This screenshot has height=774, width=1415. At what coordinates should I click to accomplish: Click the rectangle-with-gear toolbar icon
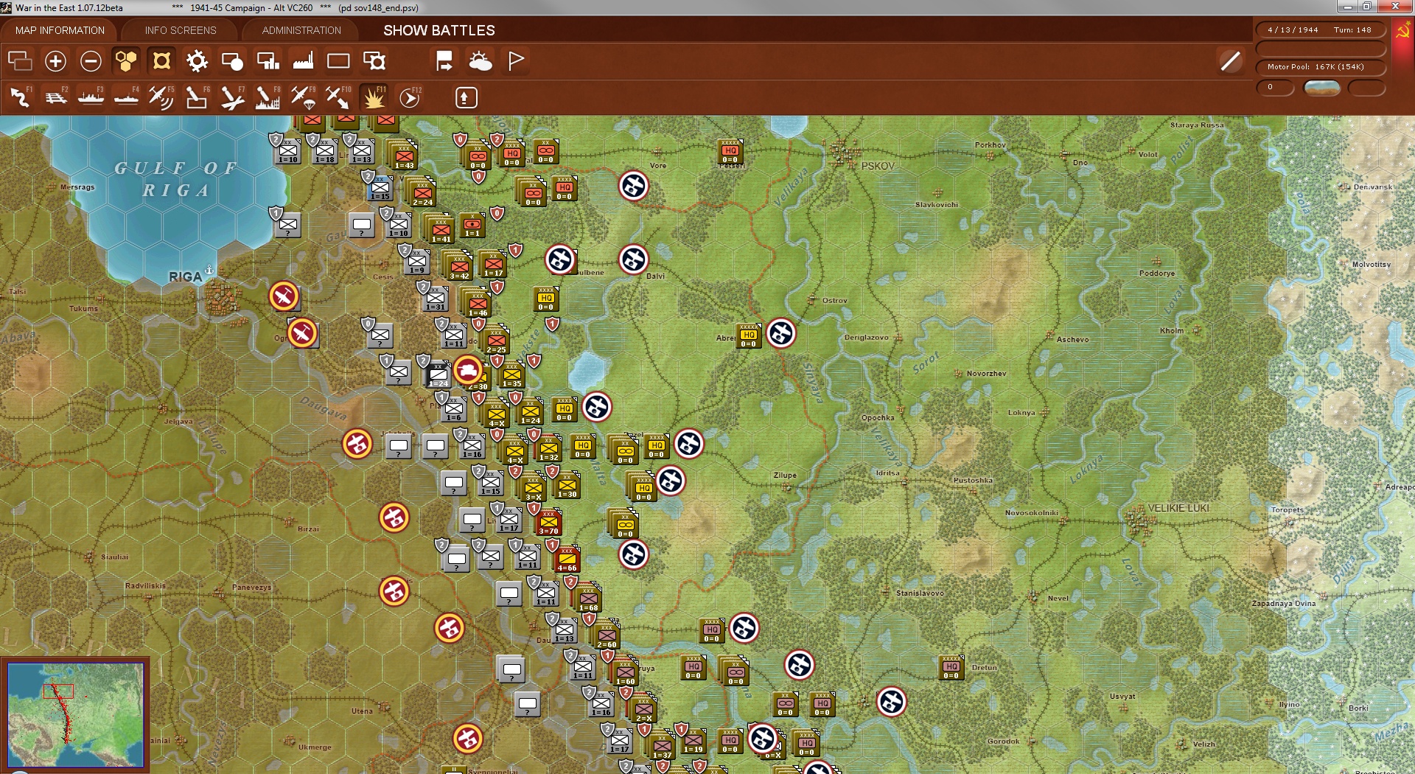click(374, 61)
